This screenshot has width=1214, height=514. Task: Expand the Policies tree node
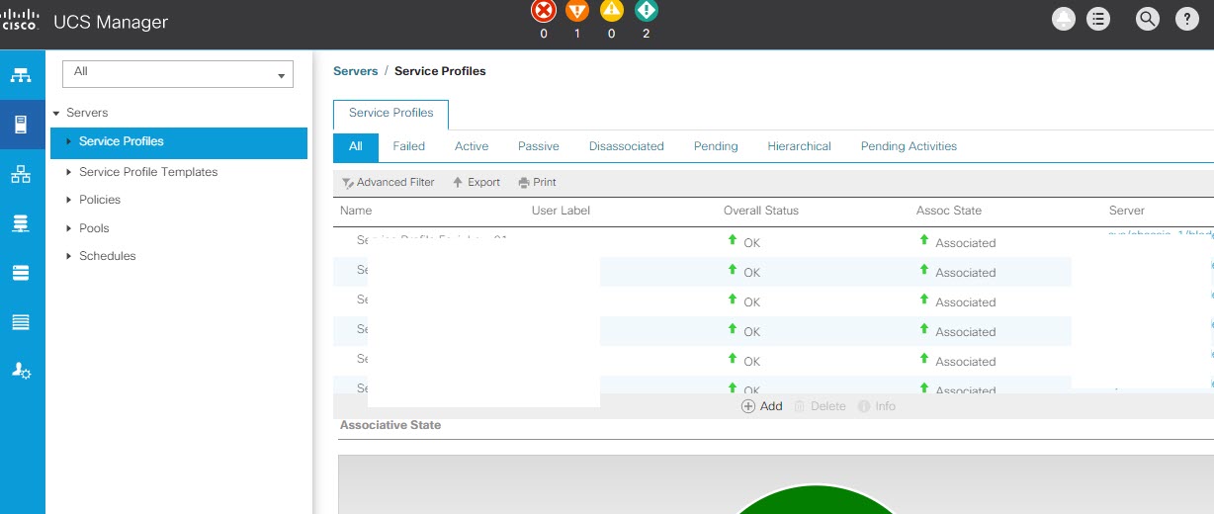click(x=68, y=200)
